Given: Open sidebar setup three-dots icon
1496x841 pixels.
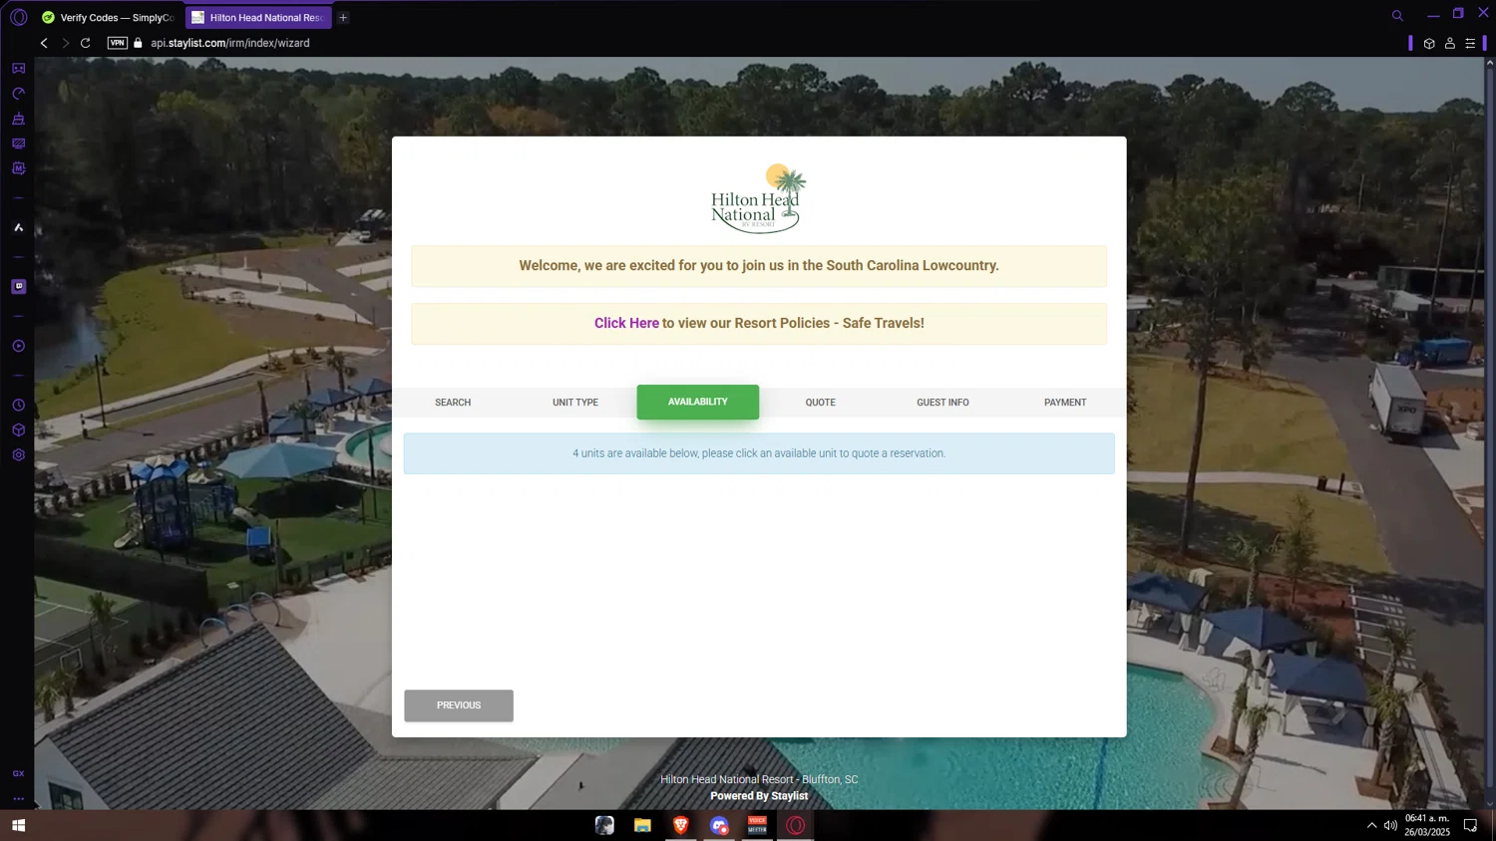Looking at the screenshot, I should tap(18, 798).
